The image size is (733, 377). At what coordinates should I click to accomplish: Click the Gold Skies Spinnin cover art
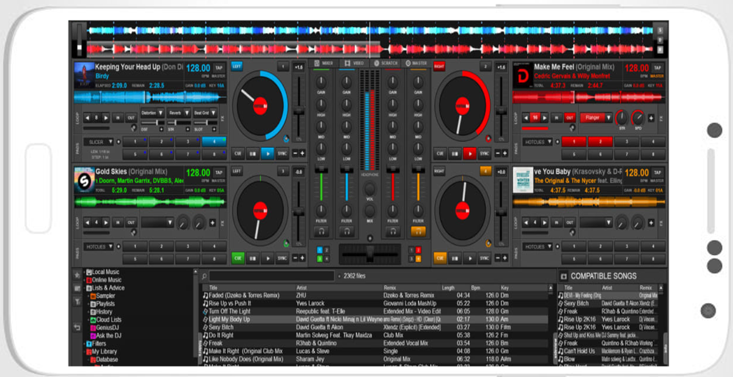(x=84, y=180)
